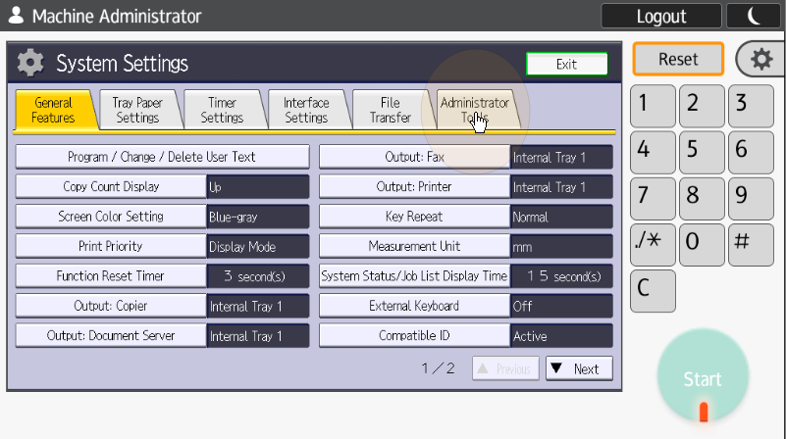Open the Key Repeat setting
This screenshot has width=786, height=439.
coord(414,217)
